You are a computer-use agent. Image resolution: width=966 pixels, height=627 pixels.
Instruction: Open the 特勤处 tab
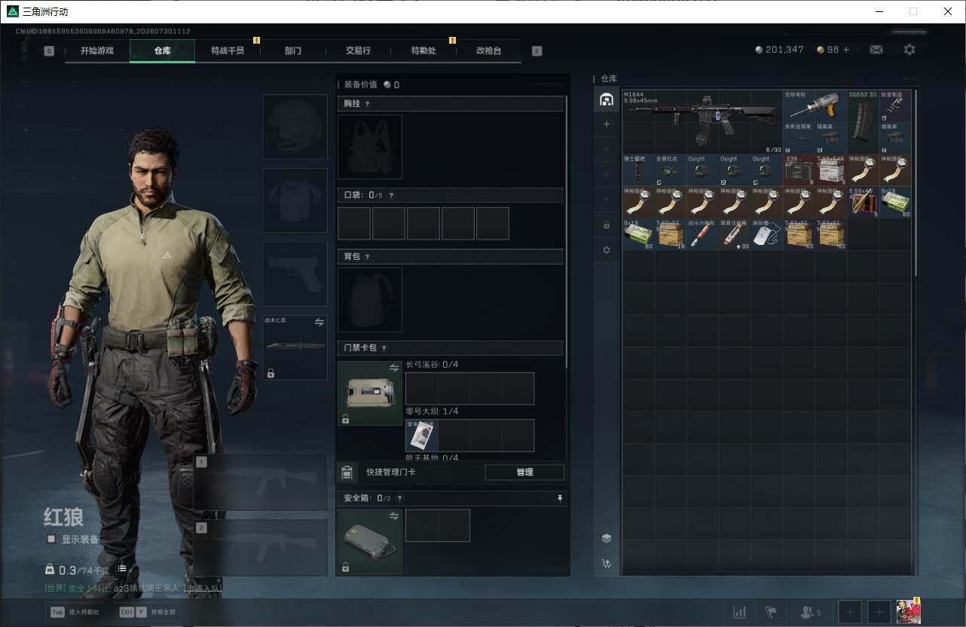[423, 50]
